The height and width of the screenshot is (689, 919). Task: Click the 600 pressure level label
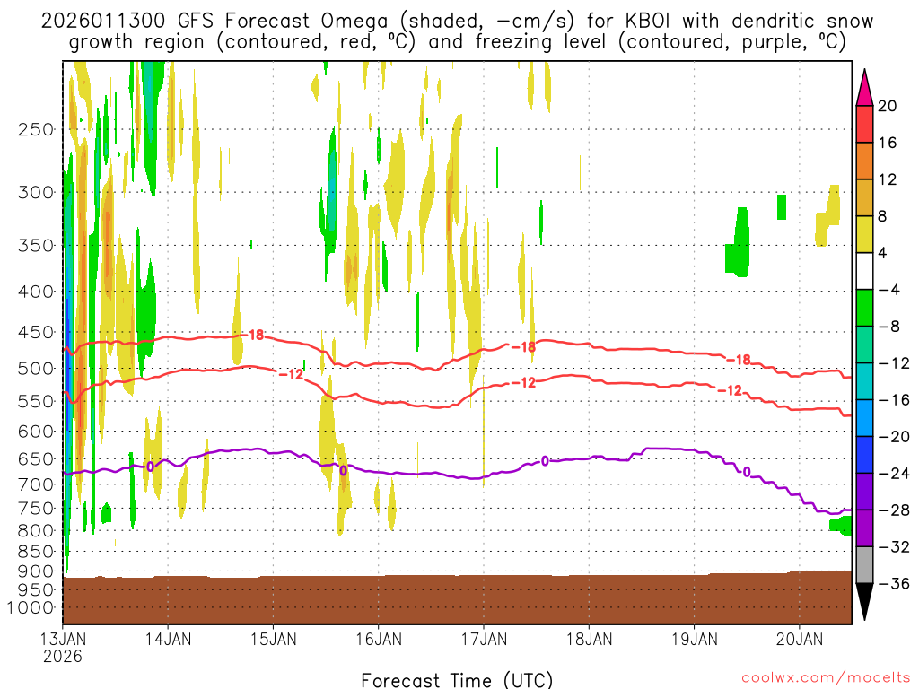[36, 432]
